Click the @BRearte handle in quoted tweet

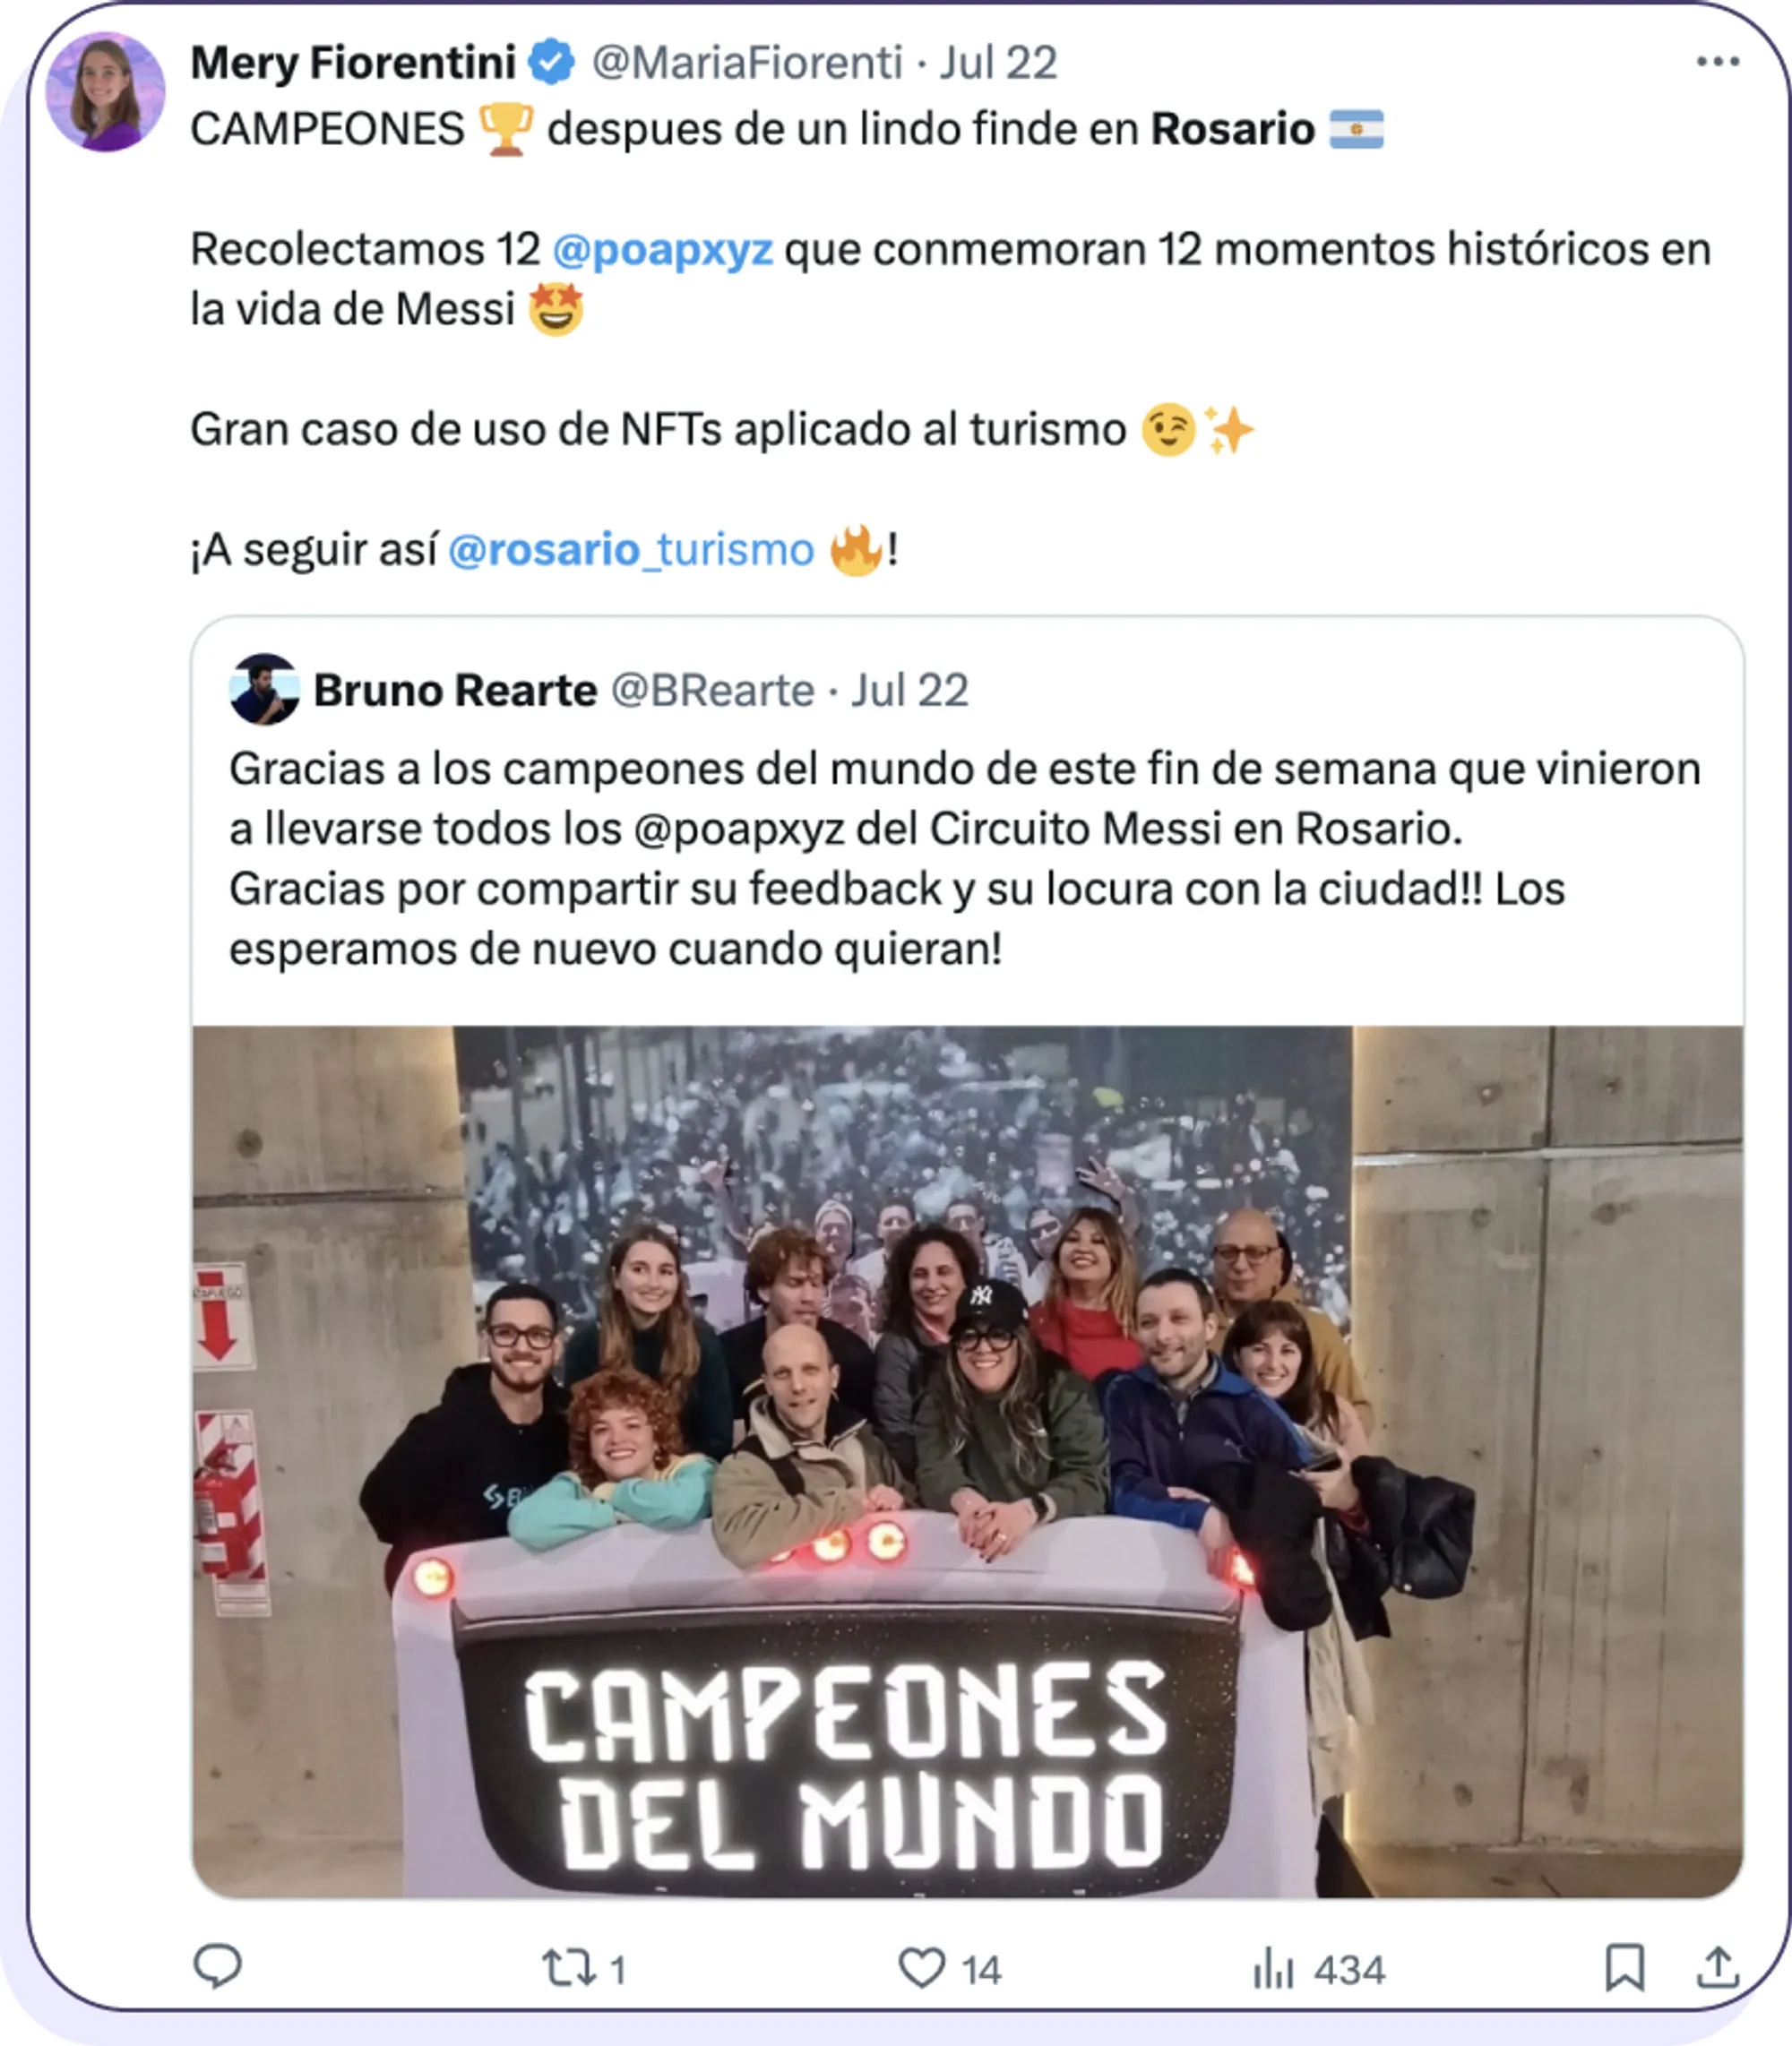tap(713, 690)
